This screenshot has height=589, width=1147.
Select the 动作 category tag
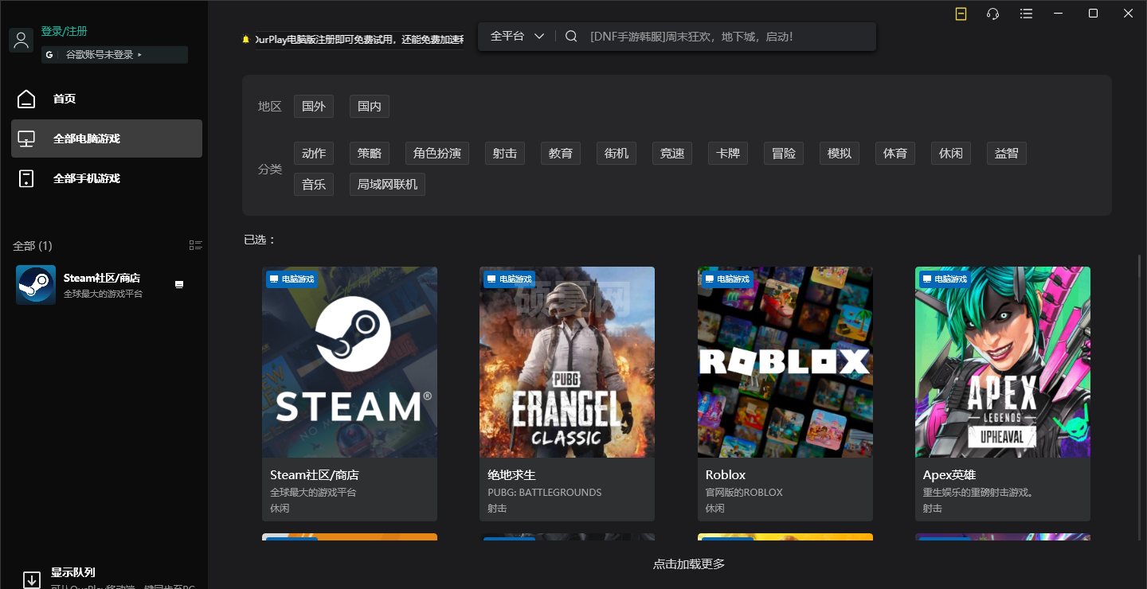tap(314, 153)
